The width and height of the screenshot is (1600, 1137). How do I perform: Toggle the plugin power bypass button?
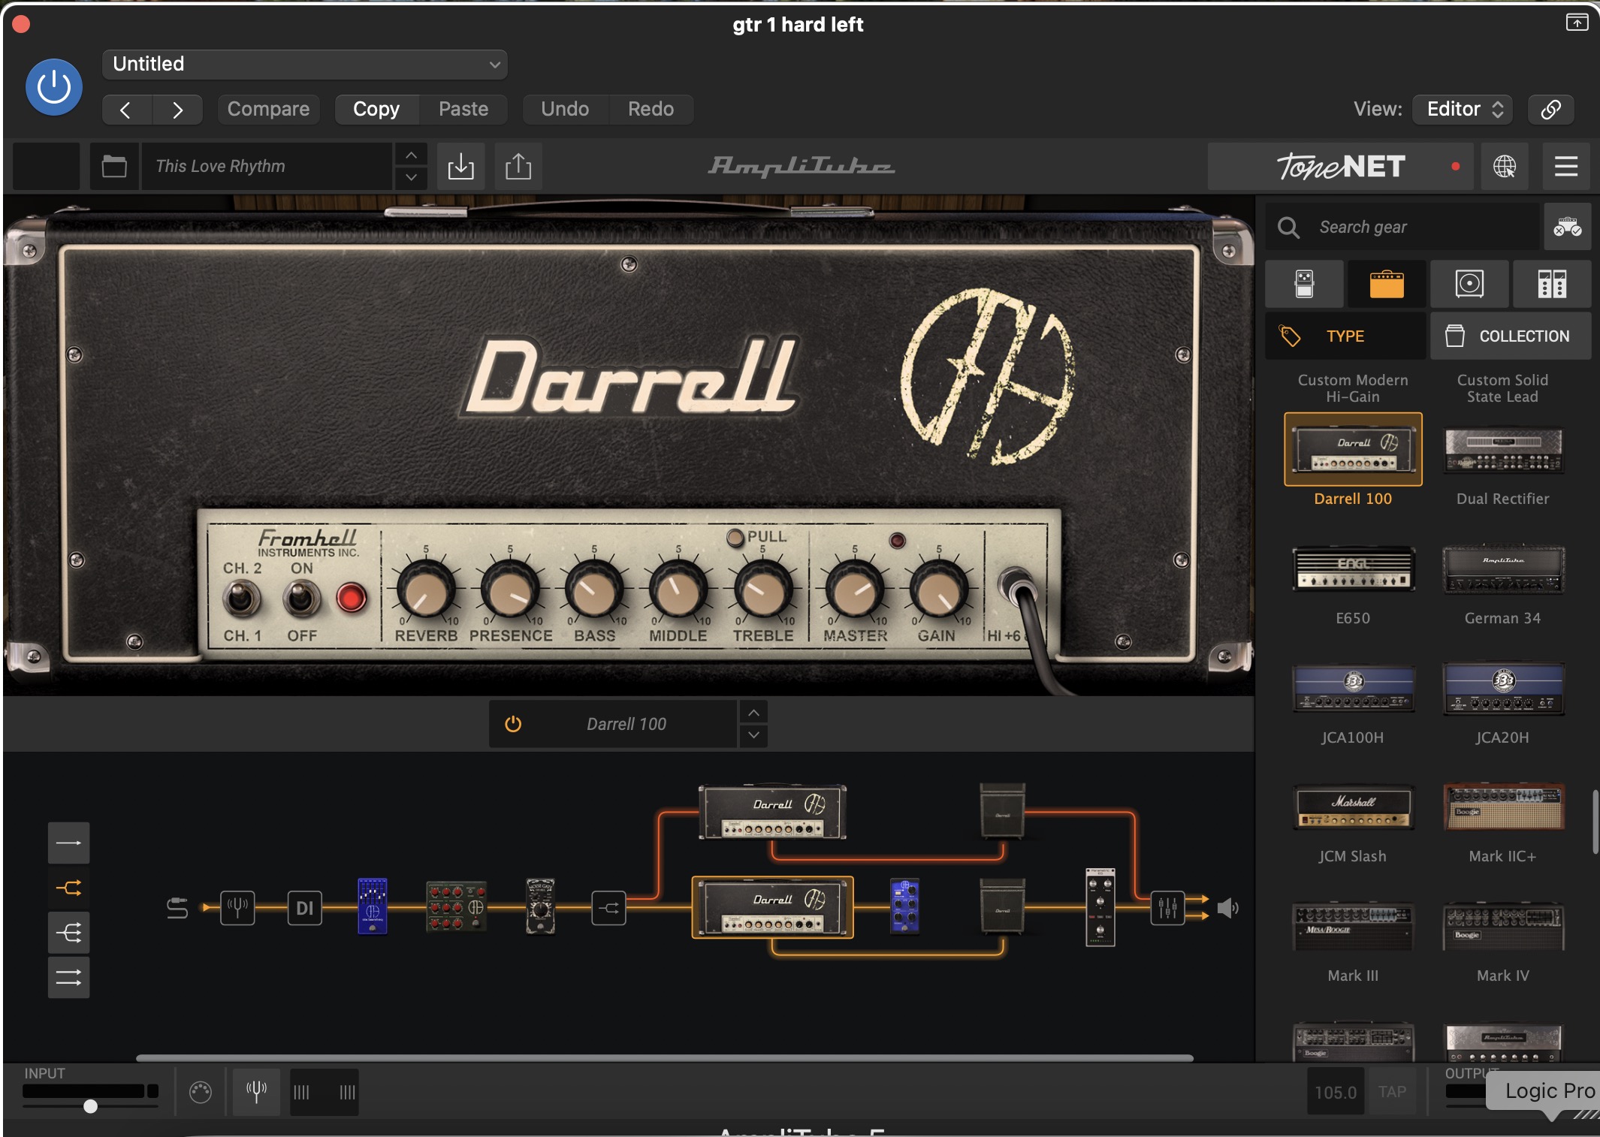(54, 88)
